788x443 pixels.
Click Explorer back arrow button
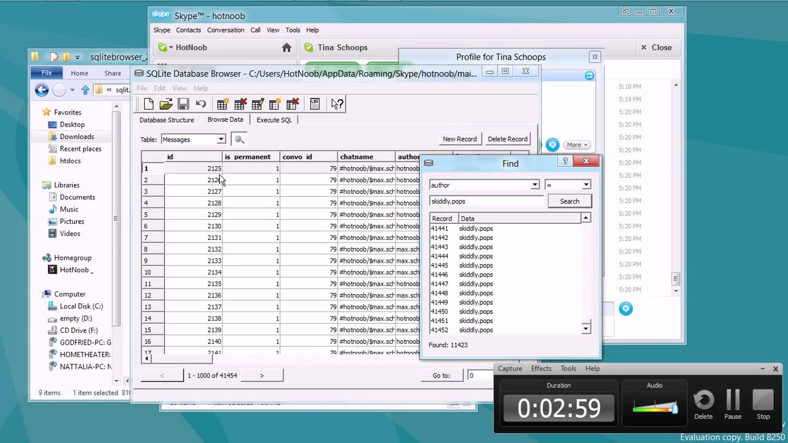[x=42, y=90]
